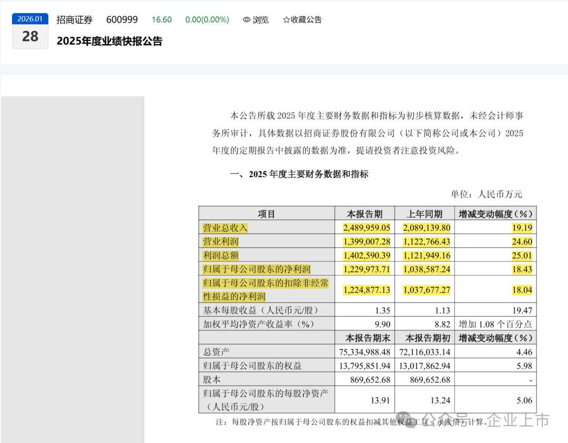Click the percentage 18.43
The image size is (568, 443).
click(x=522, y=269)
